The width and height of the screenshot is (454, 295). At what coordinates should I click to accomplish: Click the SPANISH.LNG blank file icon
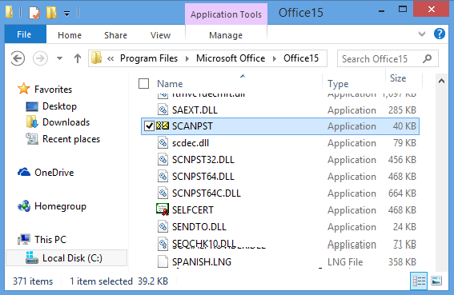tap(163, 261)
